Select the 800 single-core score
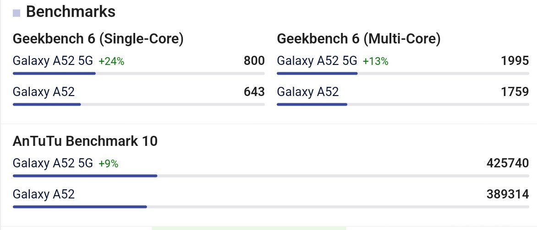 tap(254, 61)
